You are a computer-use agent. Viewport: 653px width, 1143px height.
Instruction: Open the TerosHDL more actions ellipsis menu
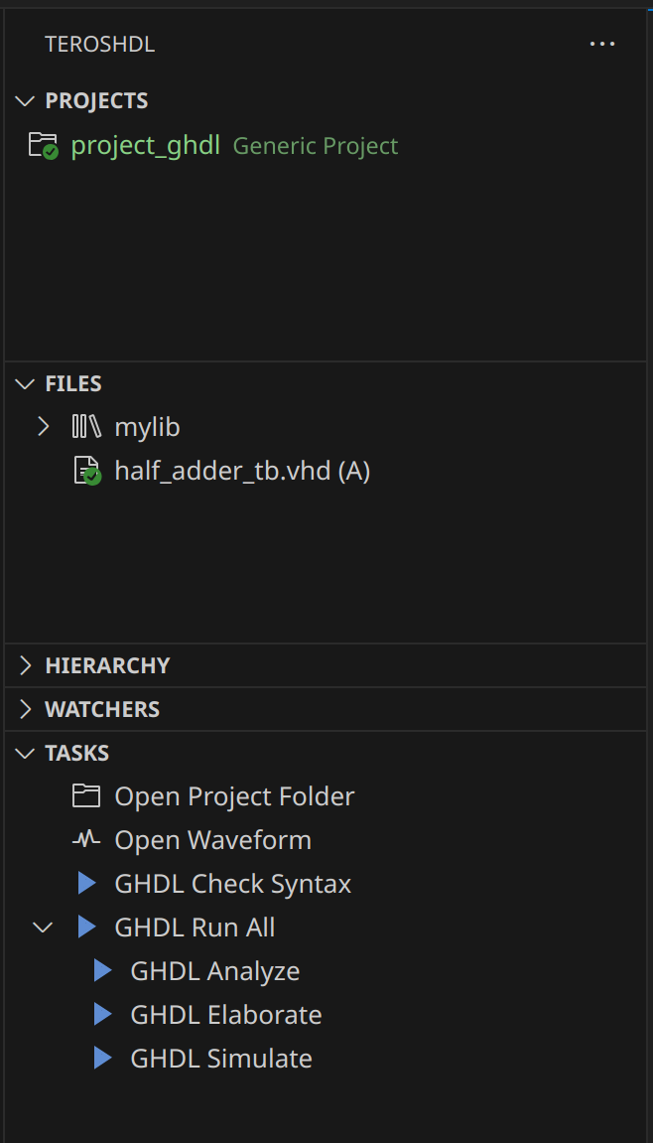click(x=602, y=44)
